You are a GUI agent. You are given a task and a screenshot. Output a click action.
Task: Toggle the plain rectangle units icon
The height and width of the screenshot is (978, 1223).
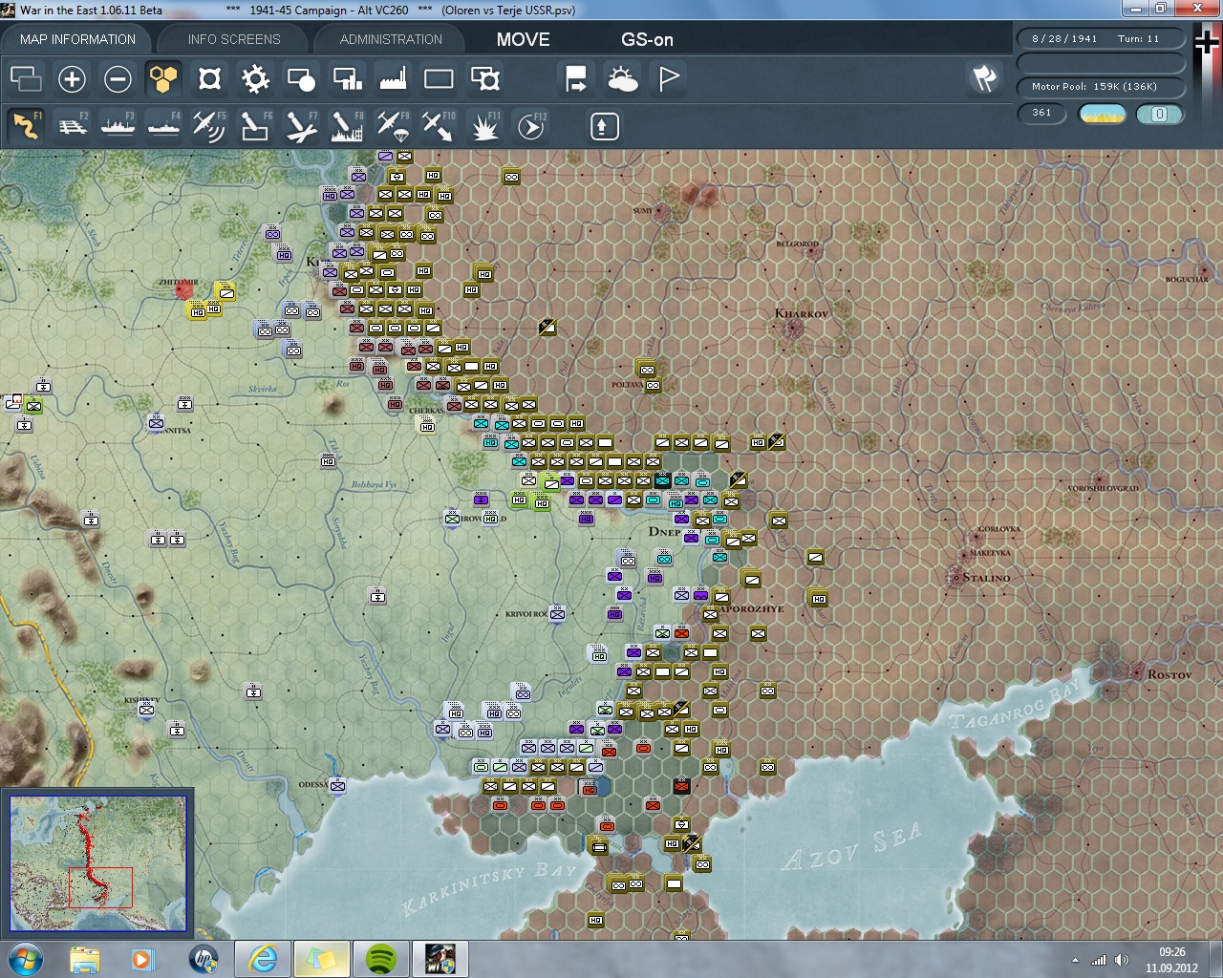coord(439,79)
